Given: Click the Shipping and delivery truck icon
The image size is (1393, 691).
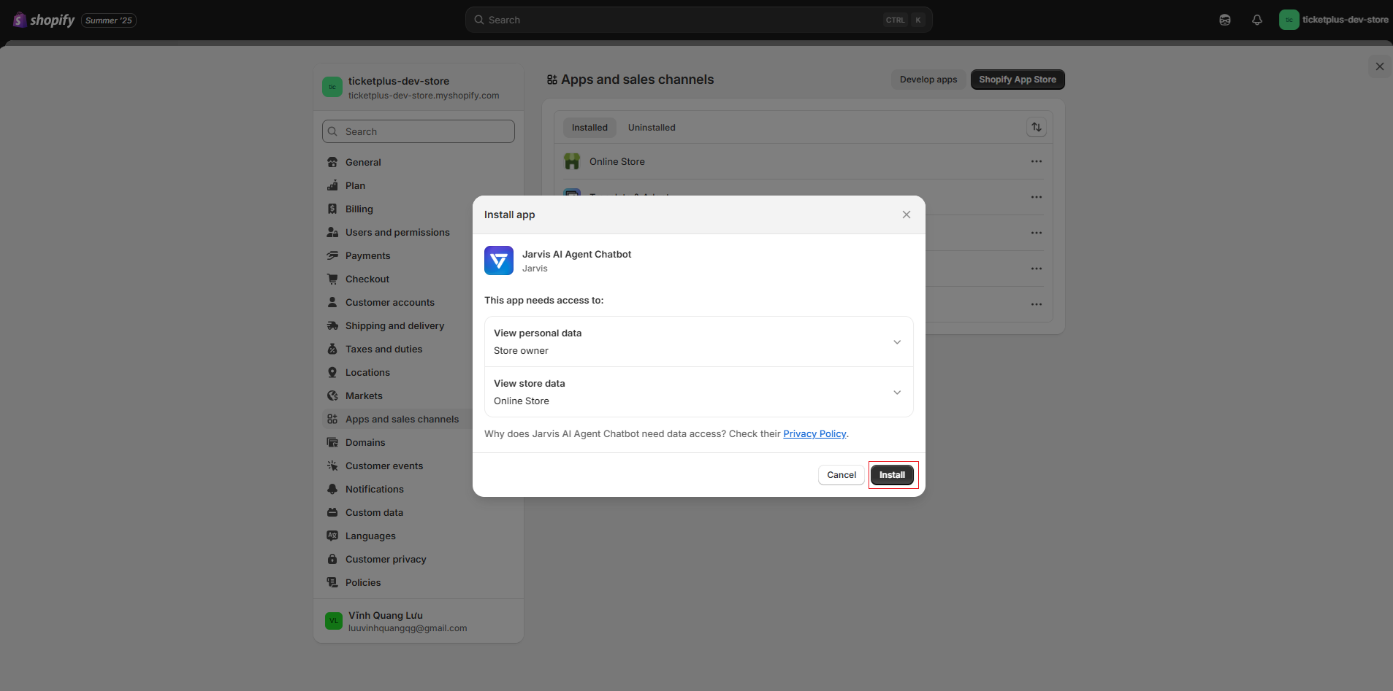Looking at the screenshot, I should coord(332,325).
